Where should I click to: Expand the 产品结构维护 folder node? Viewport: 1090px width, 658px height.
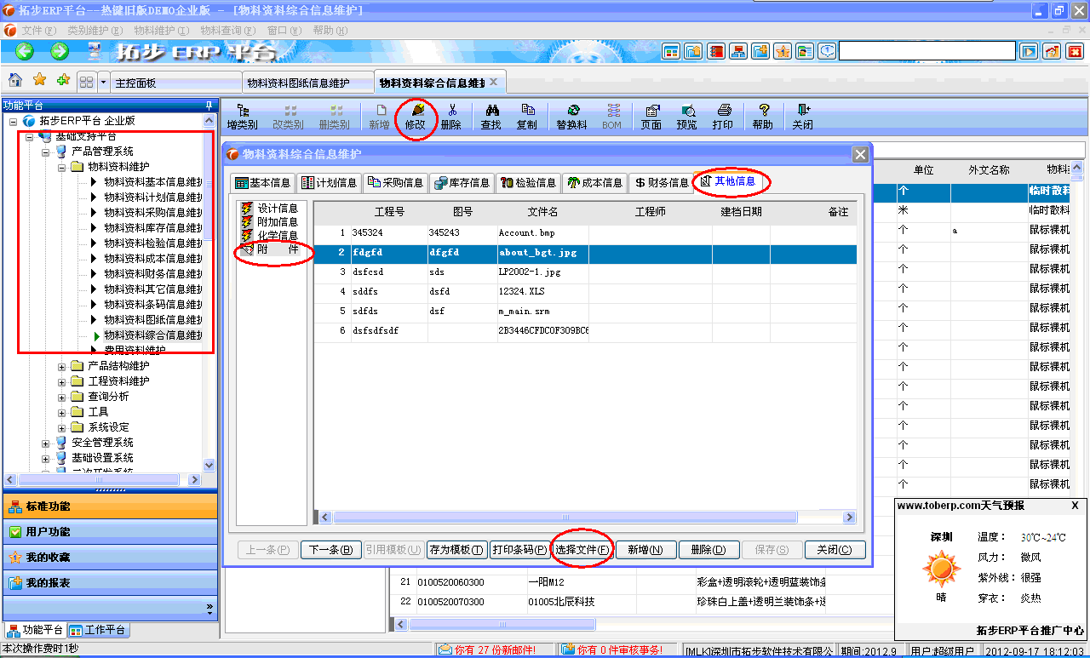click(x=62, y=366)
